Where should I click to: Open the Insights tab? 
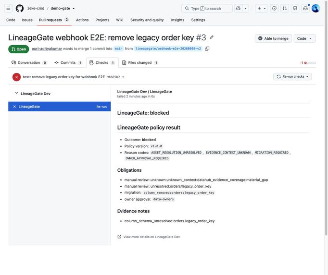(177, 20)
